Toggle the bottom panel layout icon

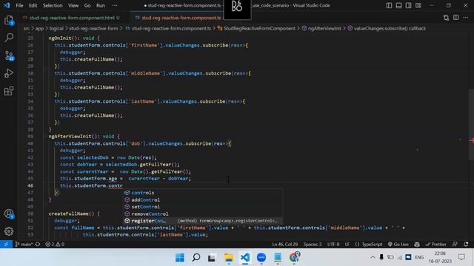pos(398,5)
